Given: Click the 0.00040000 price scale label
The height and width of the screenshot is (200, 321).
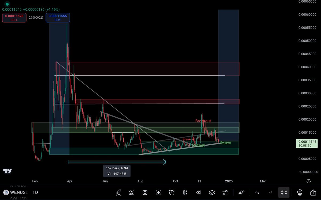Looking at the screenshot, I should coord(308,67).
